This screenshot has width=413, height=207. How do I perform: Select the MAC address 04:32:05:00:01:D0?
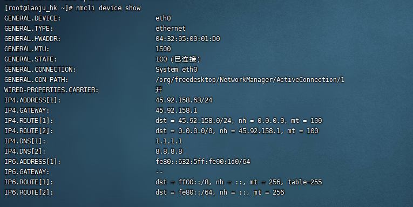click(x=187, y=39)
